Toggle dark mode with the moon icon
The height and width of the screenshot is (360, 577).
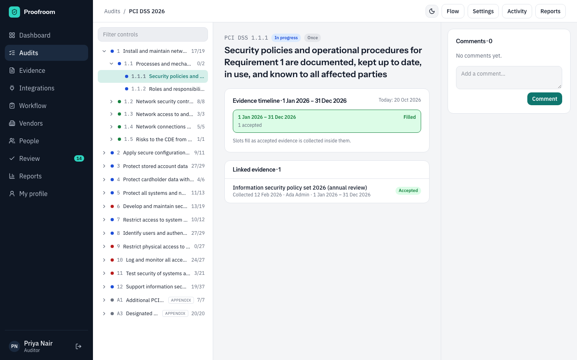(432, 11)
